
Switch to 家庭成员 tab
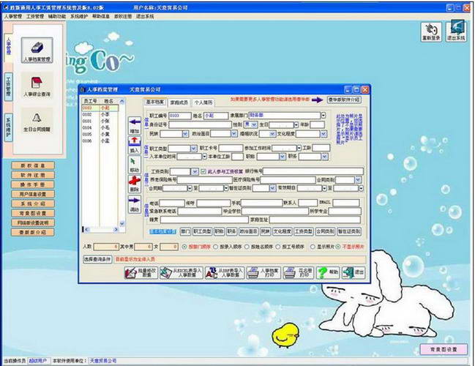(x=179, y=102)
